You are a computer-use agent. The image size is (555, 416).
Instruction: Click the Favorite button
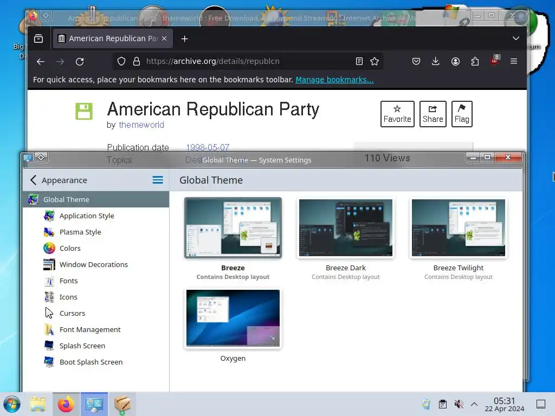[397, 114]
